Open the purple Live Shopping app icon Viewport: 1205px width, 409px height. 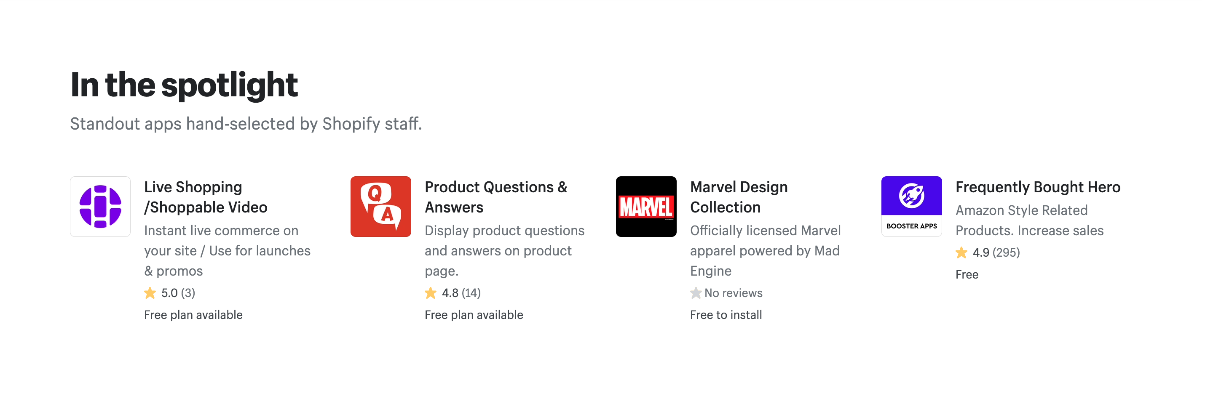click(x=100, y=206)
